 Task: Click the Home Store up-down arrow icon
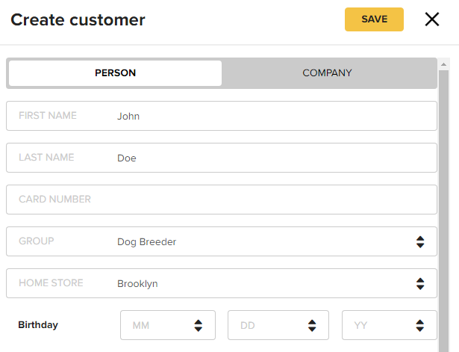coord(420,284)
